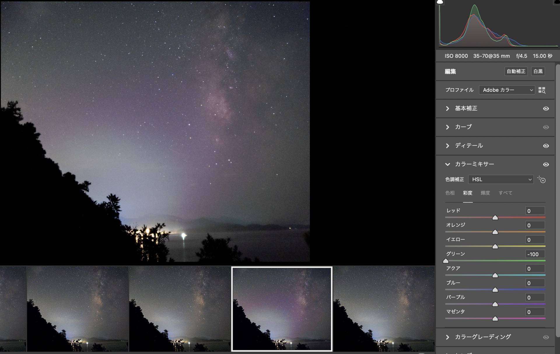Click the パープル value field
The image size is (560, 354).
point(535,297)
